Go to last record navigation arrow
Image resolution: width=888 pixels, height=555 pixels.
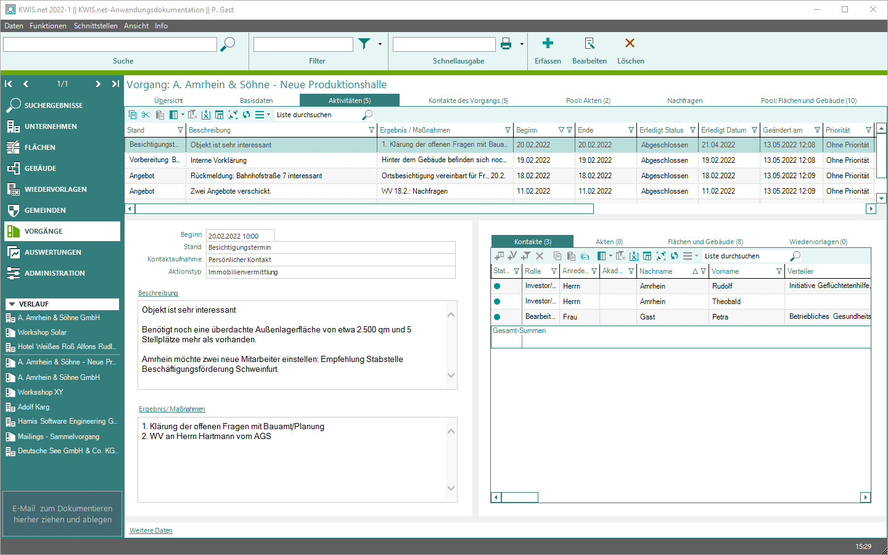(x=115, y=84)
